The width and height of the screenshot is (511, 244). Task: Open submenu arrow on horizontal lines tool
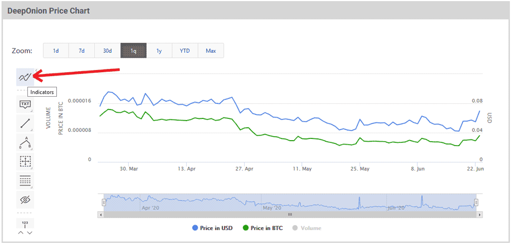tap(32, 187)
